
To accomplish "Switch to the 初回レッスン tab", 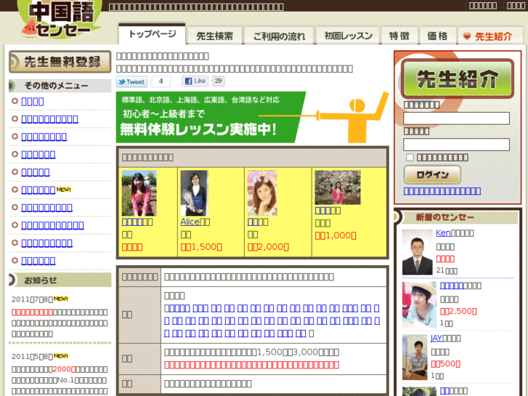I will (x=348, y=36).
